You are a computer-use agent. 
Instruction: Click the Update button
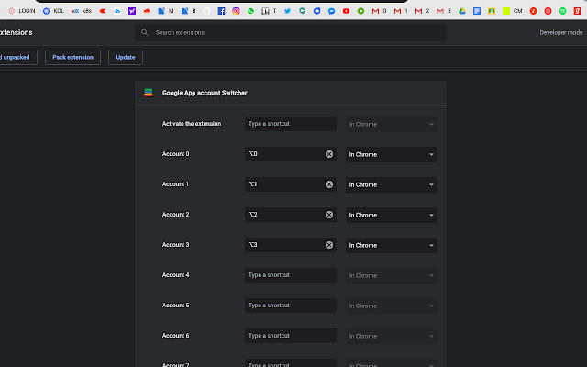pos(126,57)
